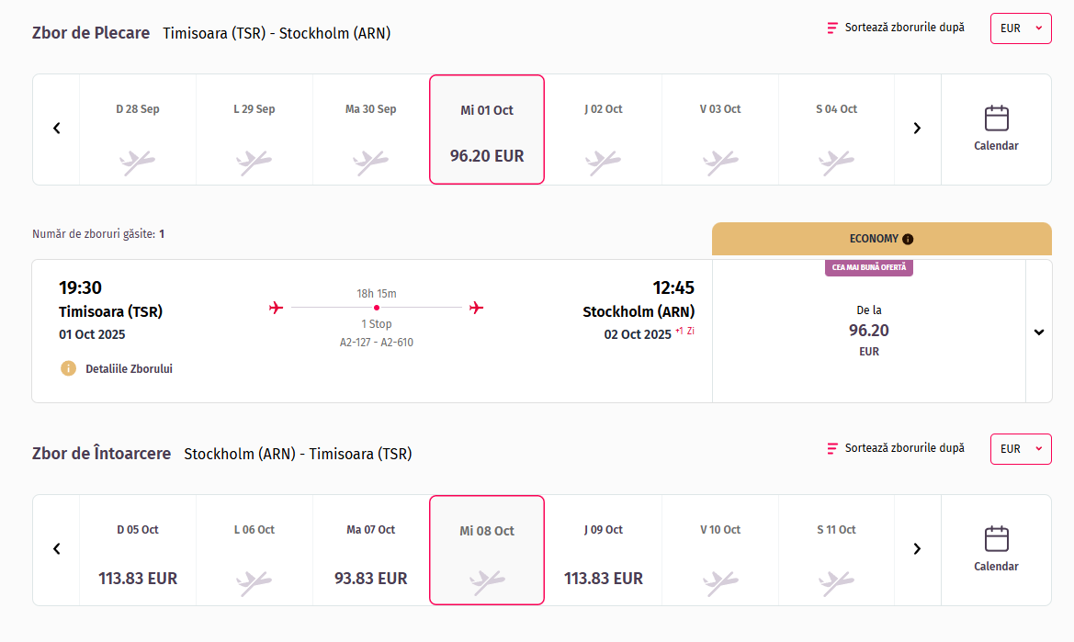Show later return dates arrow
The width and height of the screenshot is (1074, 642).
[x=917, y=549]
